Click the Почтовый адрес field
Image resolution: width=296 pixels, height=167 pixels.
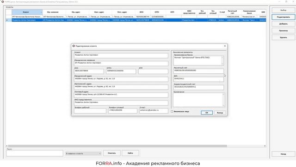tap(121, 95)
